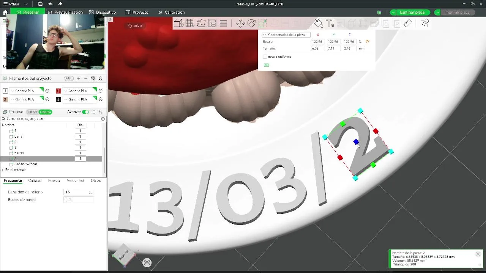This screenshot has height=273, width=486.
Task: Click the Add plate grid icon
Action: click(190, 24)
